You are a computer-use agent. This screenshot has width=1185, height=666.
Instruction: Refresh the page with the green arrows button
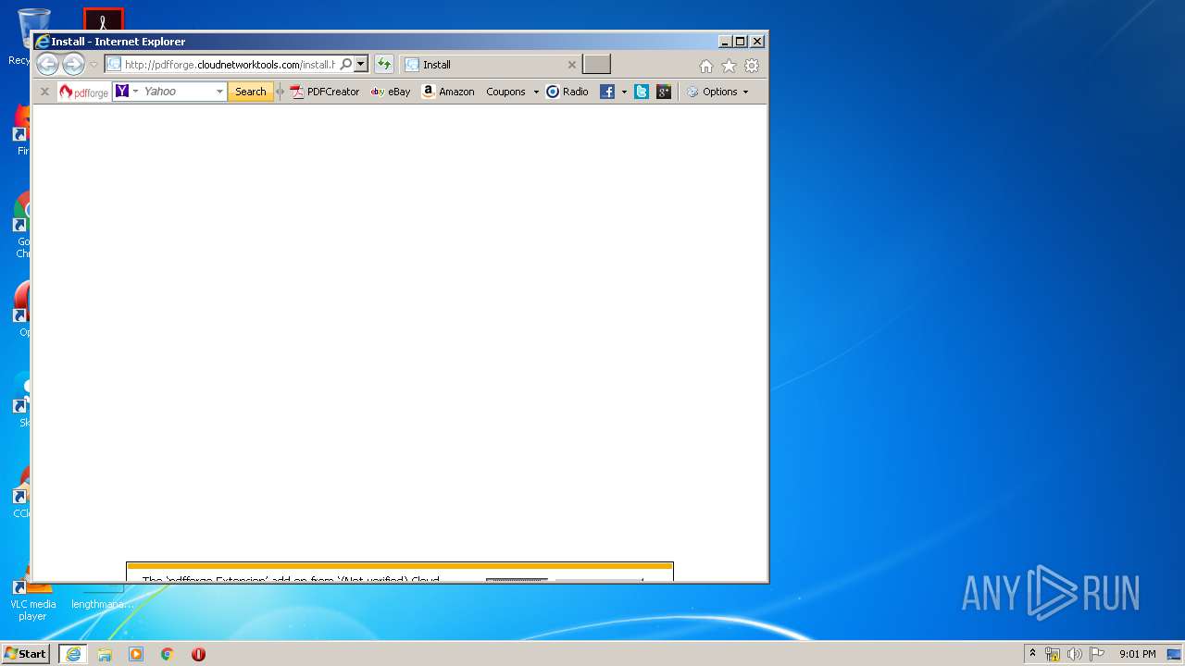[x=383, y=65]
